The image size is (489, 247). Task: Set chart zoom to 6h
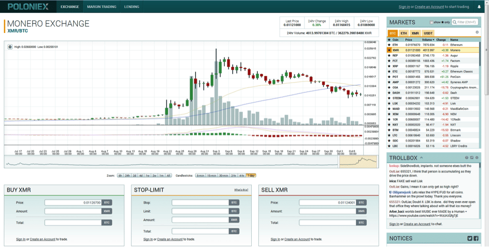point(120,175)
